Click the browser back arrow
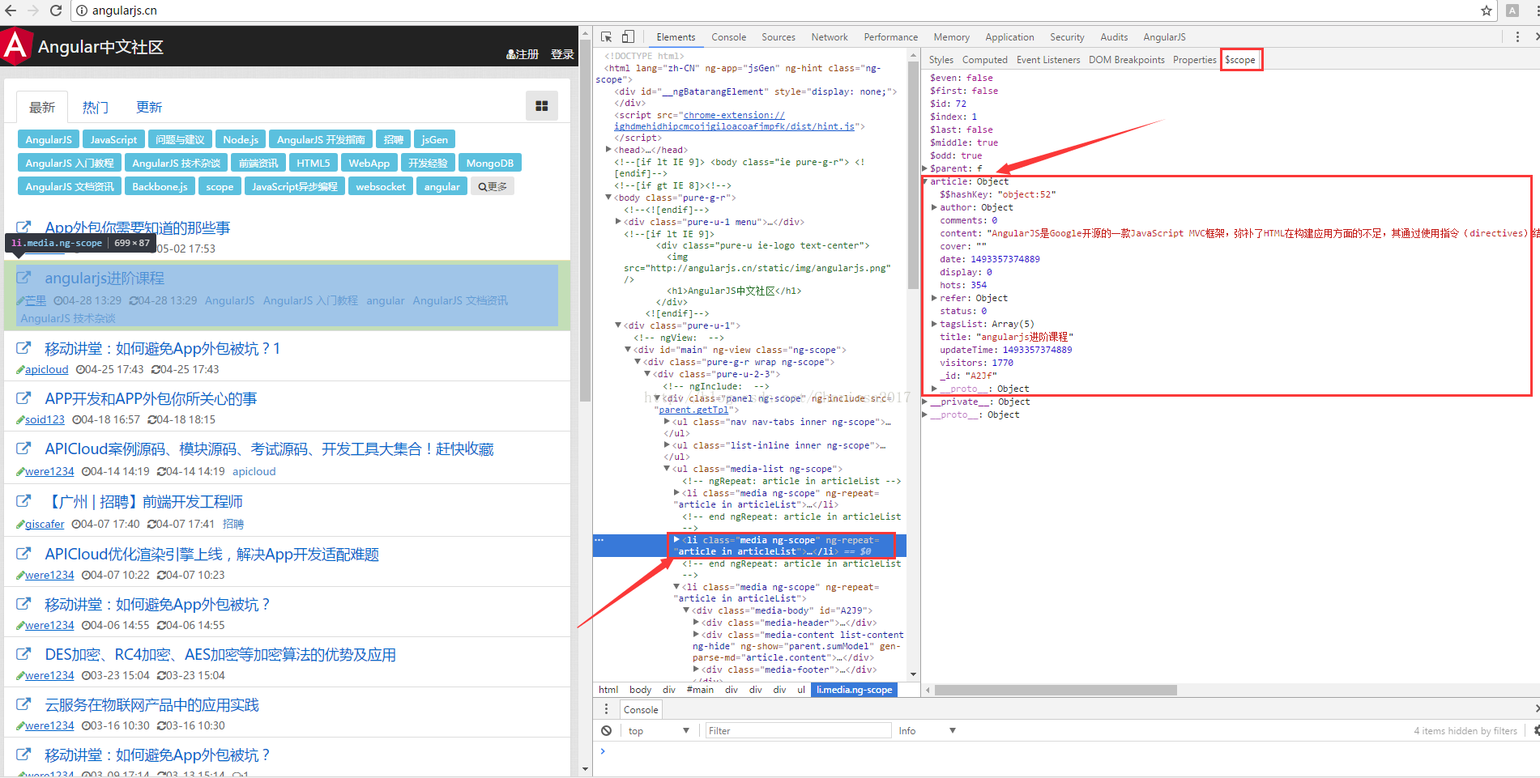Image resolution: width=1540 pixels, height=778 pixels. click(11, 11)
